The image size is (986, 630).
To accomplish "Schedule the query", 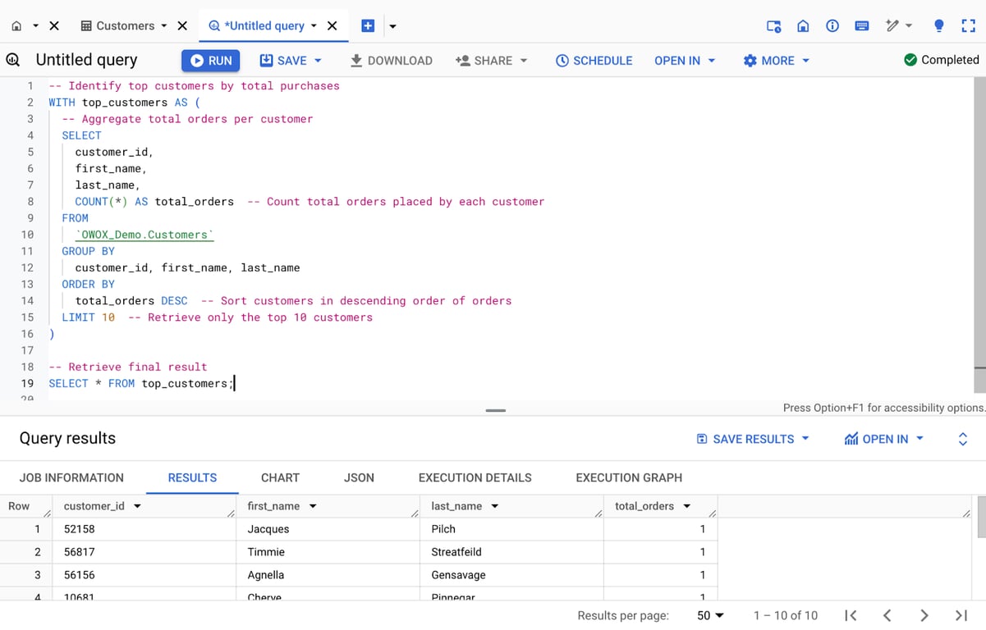I will pyautogui.click(x=594, y=61).
